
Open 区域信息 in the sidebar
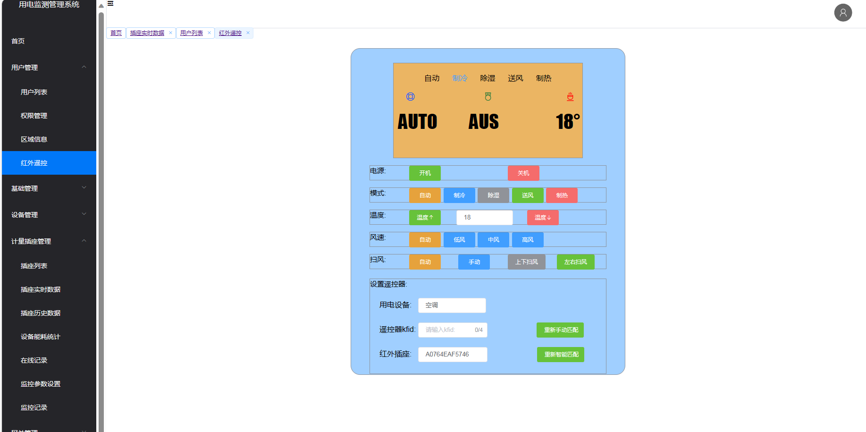coord(49,139)
